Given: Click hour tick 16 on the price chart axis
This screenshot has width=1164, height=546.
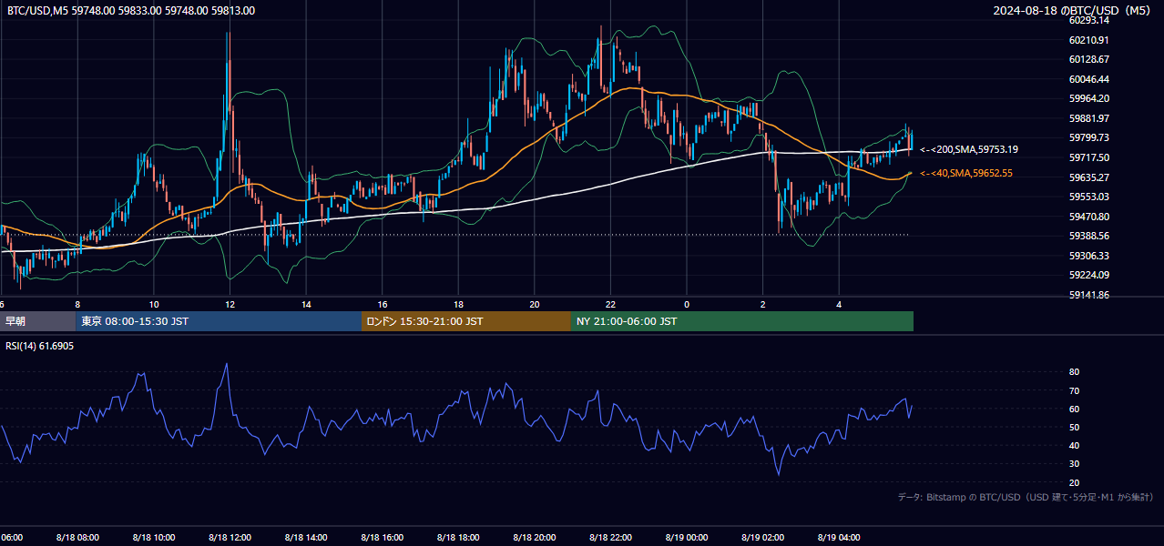Looking at the screenshot, I should (x=382, y=305).
